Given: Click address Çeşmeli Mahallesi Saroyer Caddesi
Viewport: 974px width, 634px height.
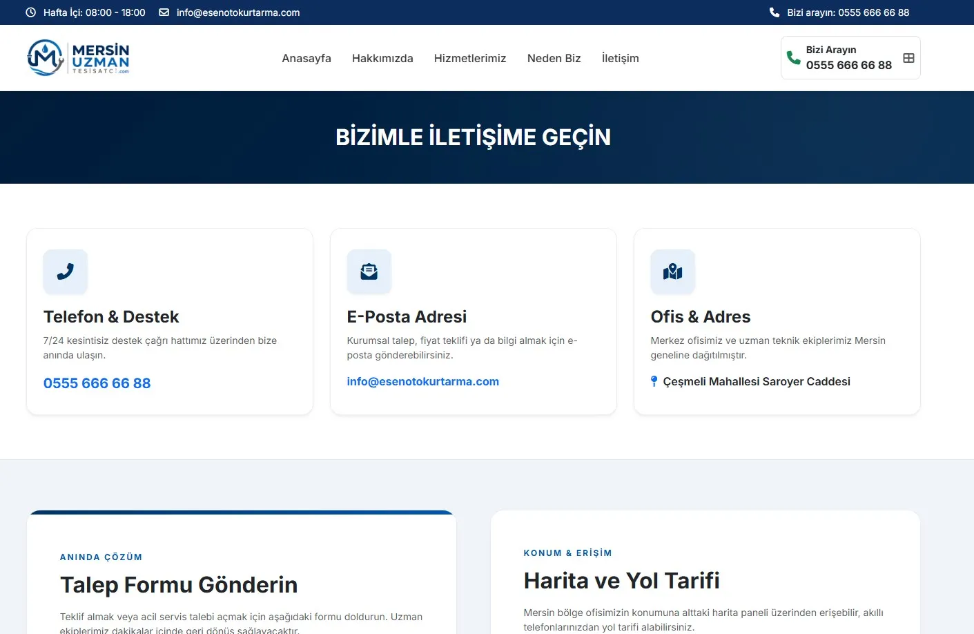Looking at the screenshot, I should tap(757, 381).
